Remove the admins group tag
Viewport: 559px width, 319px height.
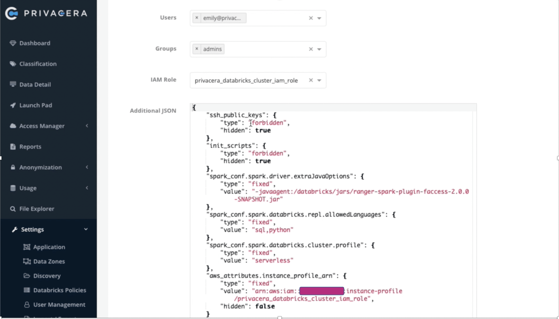click(x=197, y=49)
